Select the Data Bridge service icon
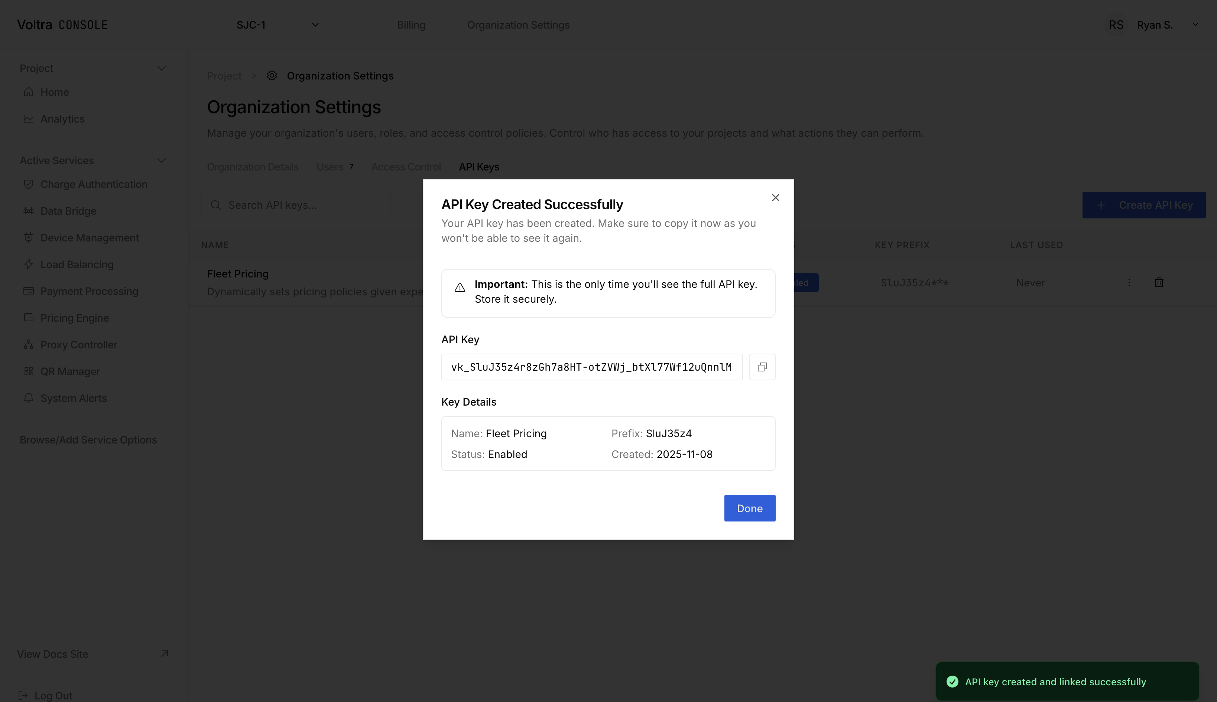Viewport: 1217px width, 702px height. (x=29, y=211)
